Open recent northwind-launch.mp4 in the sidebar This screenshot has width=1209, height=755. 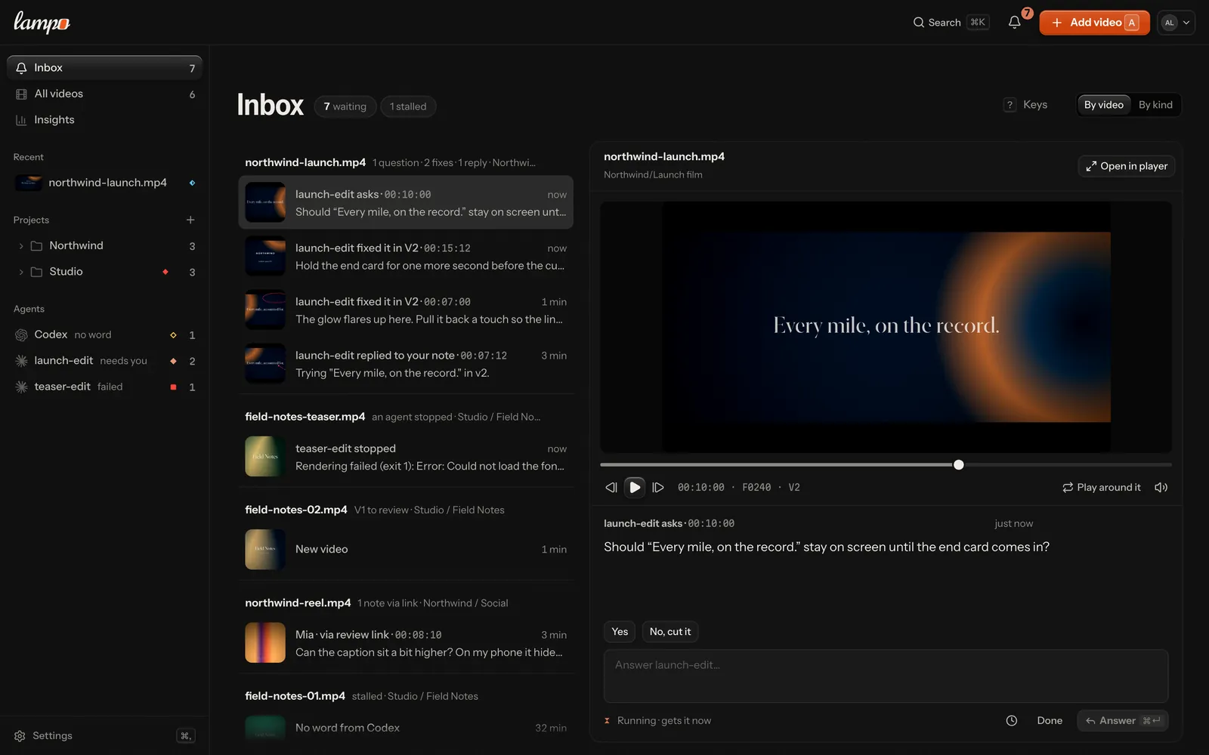click(x=104, y=183)
